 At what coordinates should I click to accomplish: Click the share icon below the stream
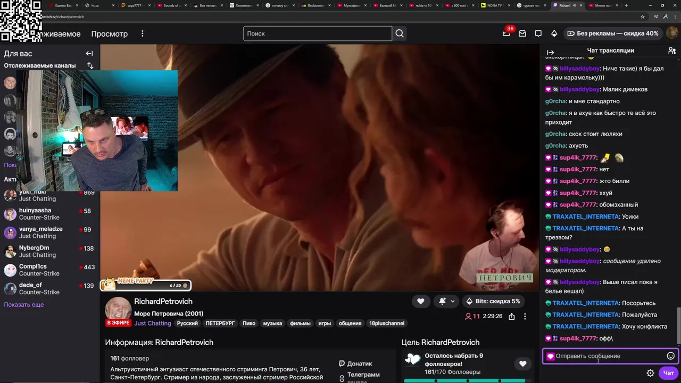(x=511, y=316)
